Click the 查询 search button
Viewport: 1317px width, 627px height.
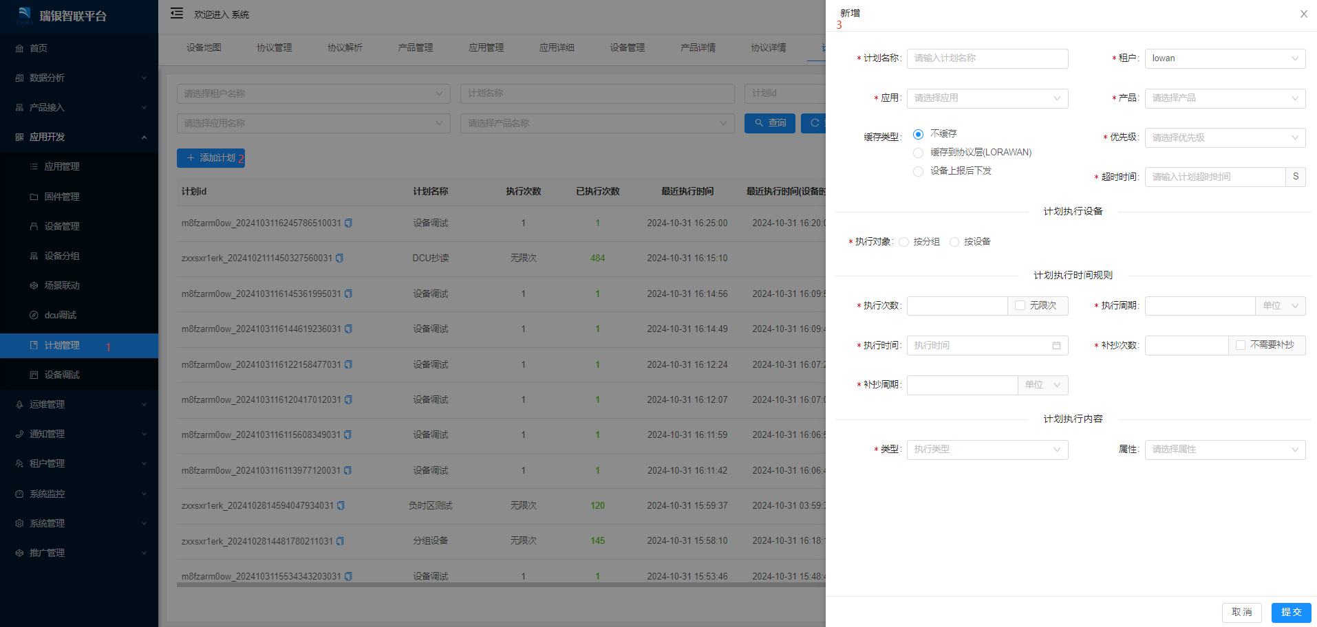pyautogui.click(x=770, y=123)
